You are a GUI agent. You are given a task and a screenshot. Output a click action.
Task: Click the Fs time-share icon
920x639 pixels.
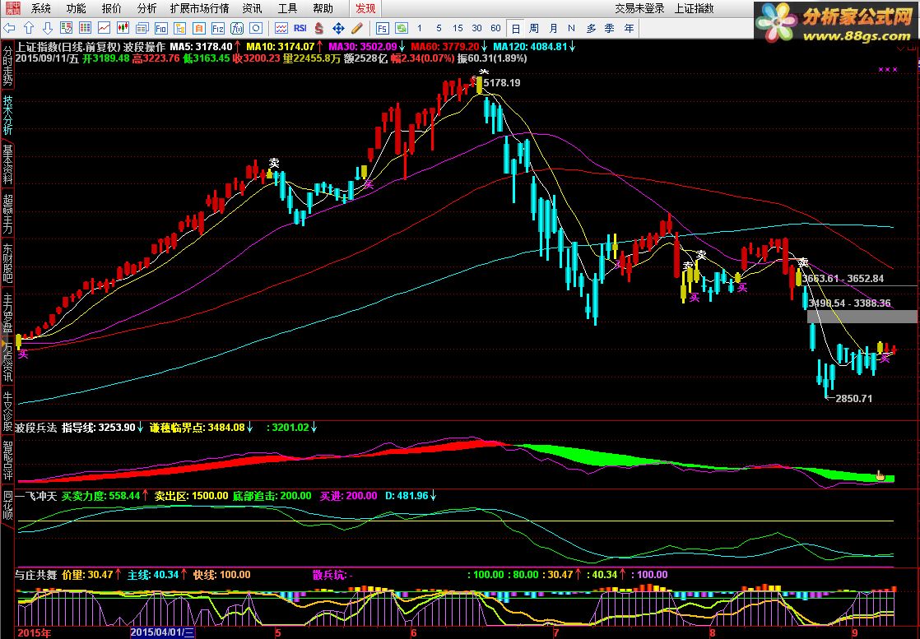click(x=382, y=28)
